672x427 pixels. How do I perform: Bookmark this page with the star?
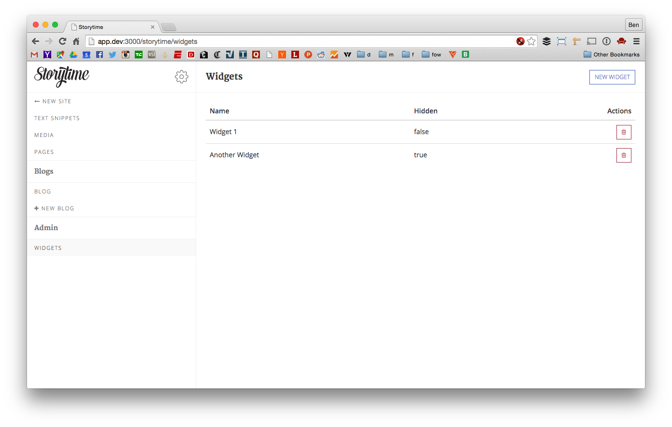[x=531, y=41]
